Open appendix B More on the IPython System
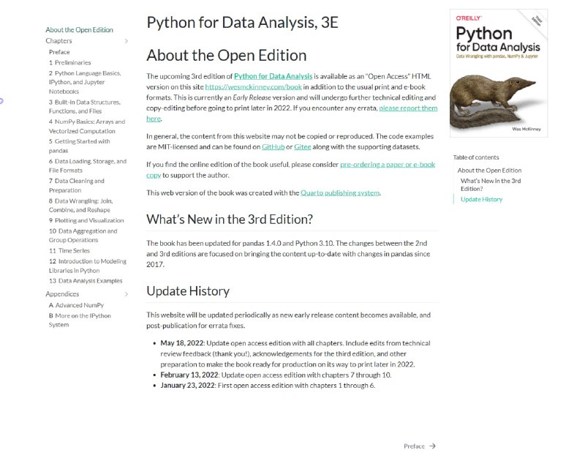 80,320
